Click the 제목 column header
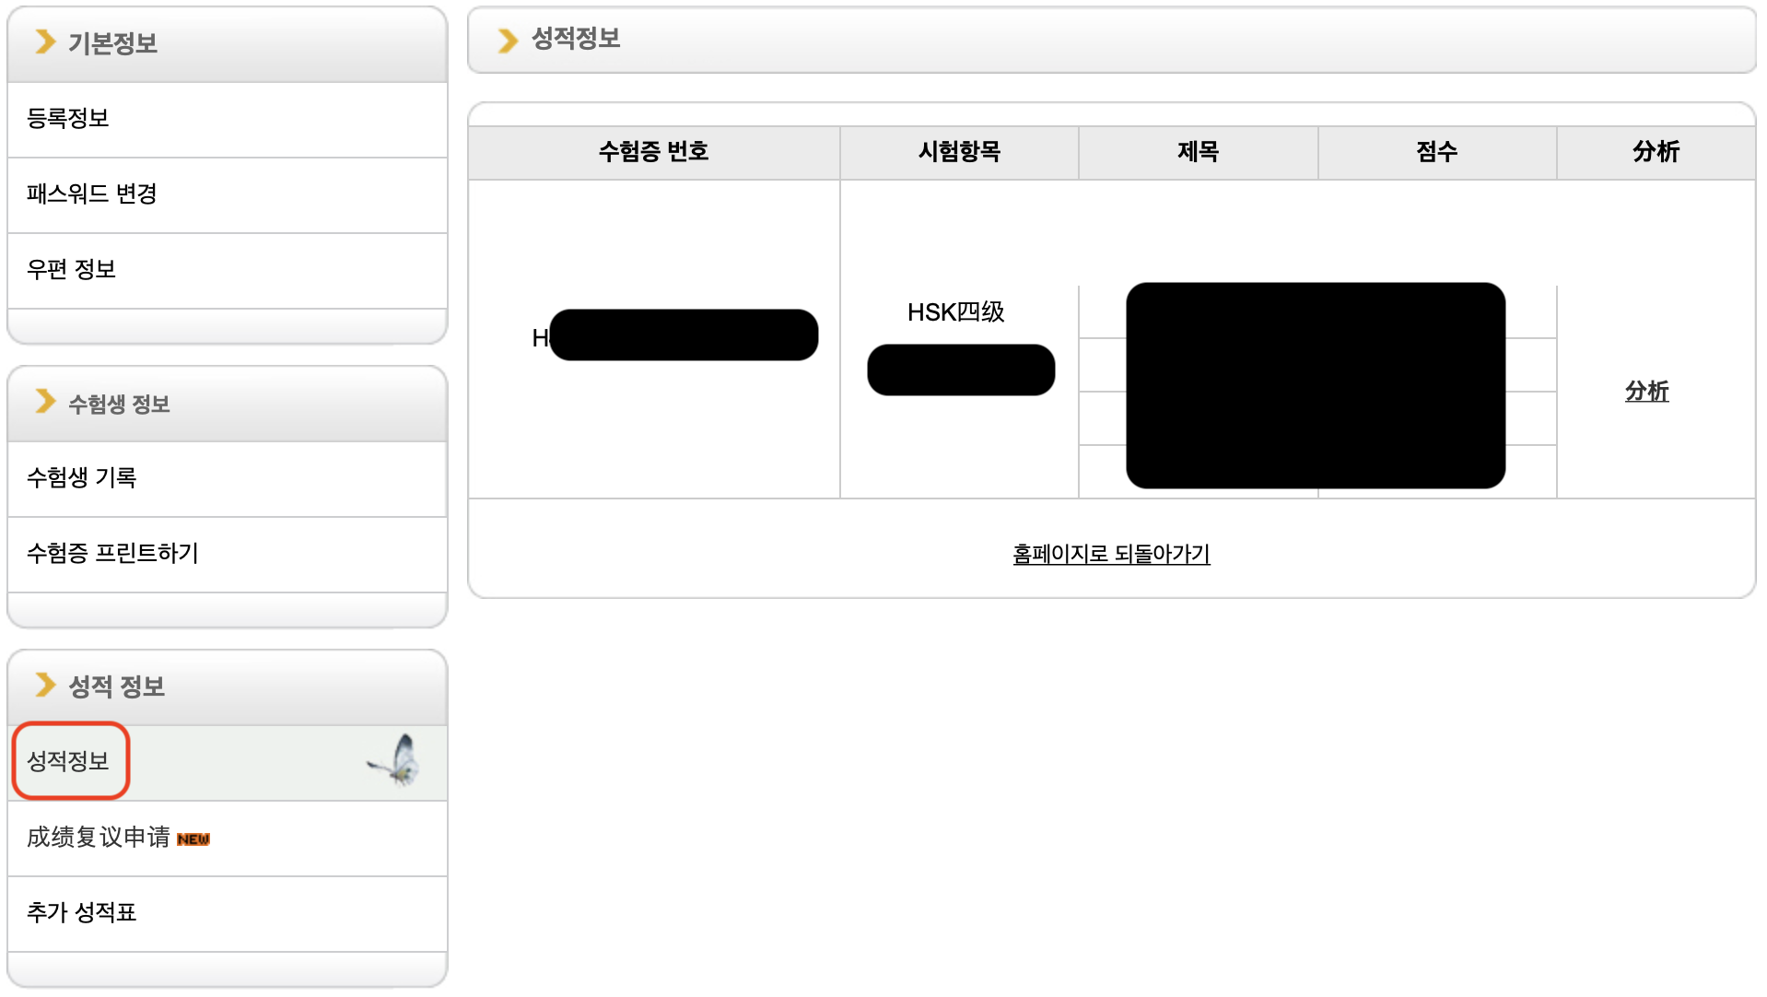The image size is (1767, 997). (x=1198, y=152)
